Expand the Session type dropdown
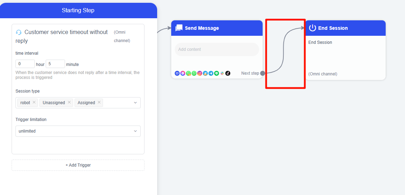The image size is (405, 195). (x=135, y=103)
